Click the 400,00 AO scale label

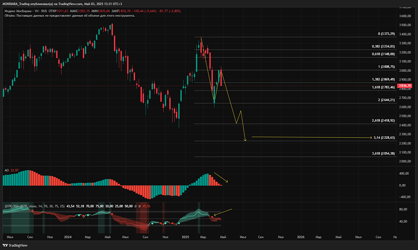tap(404, 173)
